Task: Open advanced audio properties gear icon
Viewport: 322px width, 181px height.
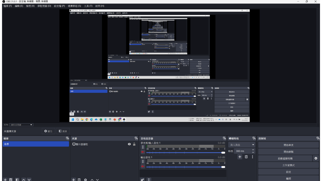Action: (x=142, y=179)
